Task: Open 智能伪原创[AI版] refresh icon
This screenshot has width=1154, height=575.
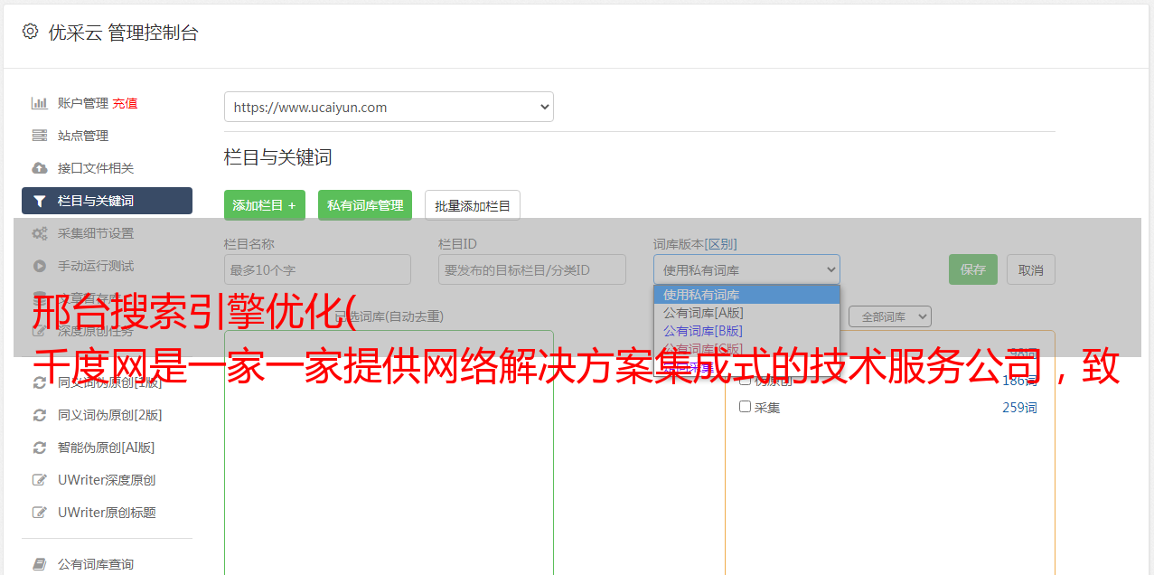Action: point(40,448)
